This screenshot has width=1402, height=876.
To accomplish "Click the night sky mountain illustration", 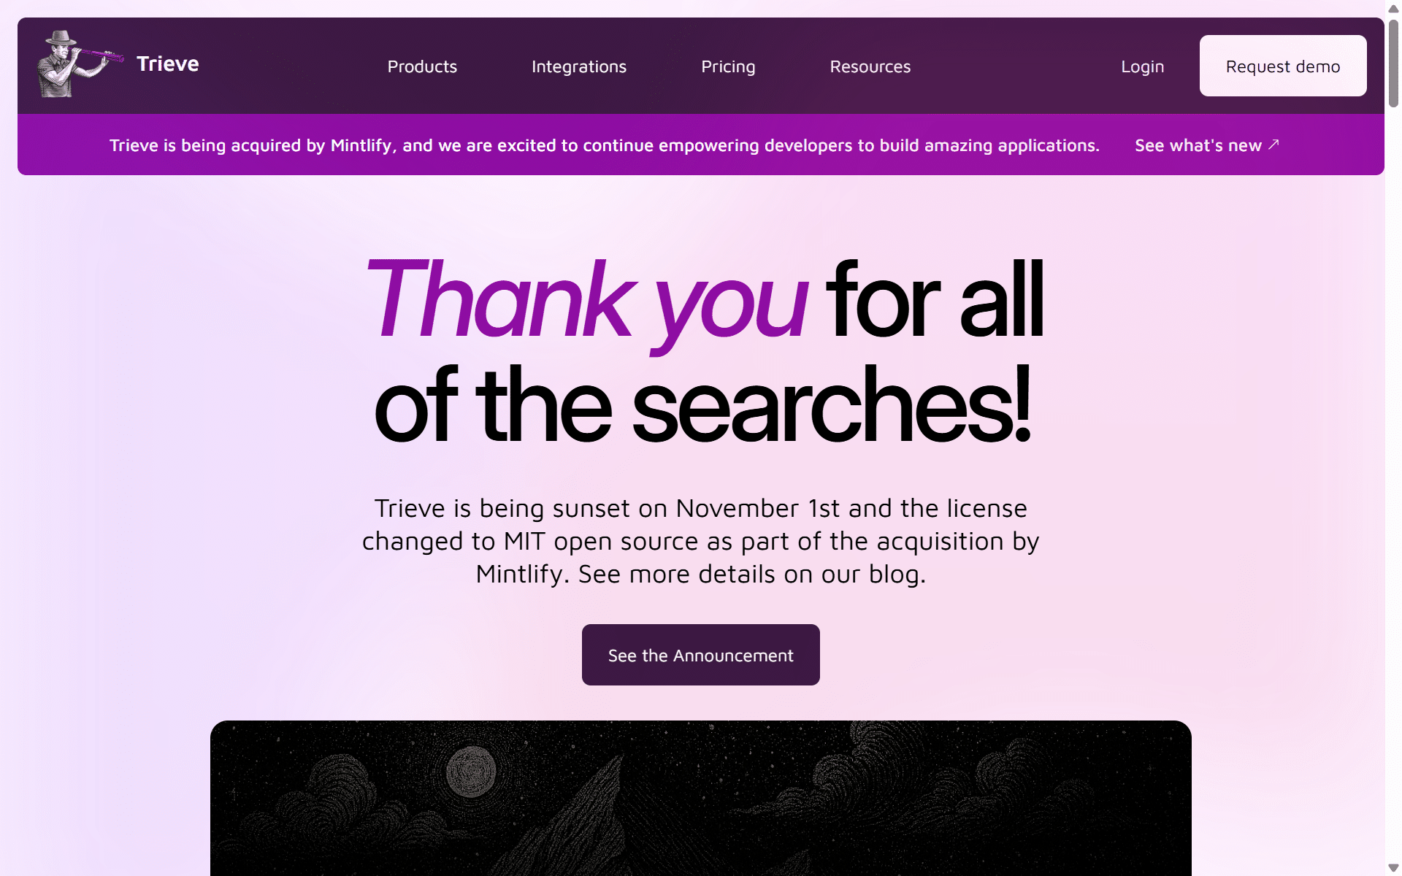I will pos(701,798).
